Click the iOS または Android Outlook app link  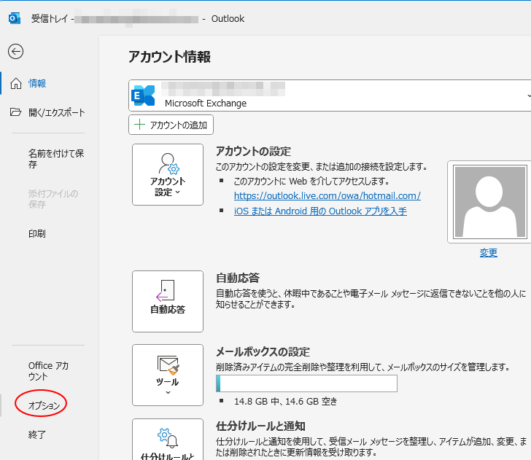click(320, 211)
